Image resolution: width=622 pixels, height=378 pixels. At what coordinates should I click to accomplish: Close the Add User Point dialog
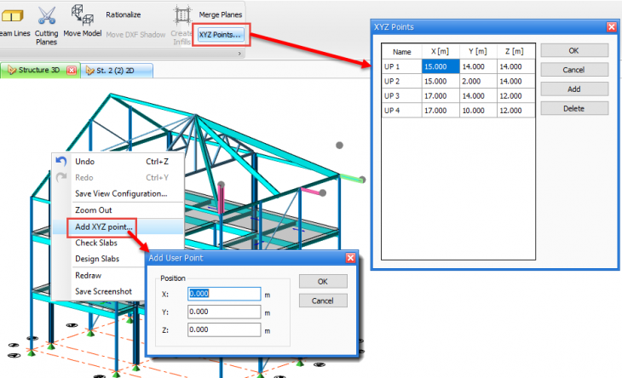pyautogui.click(x=351, y=258)
